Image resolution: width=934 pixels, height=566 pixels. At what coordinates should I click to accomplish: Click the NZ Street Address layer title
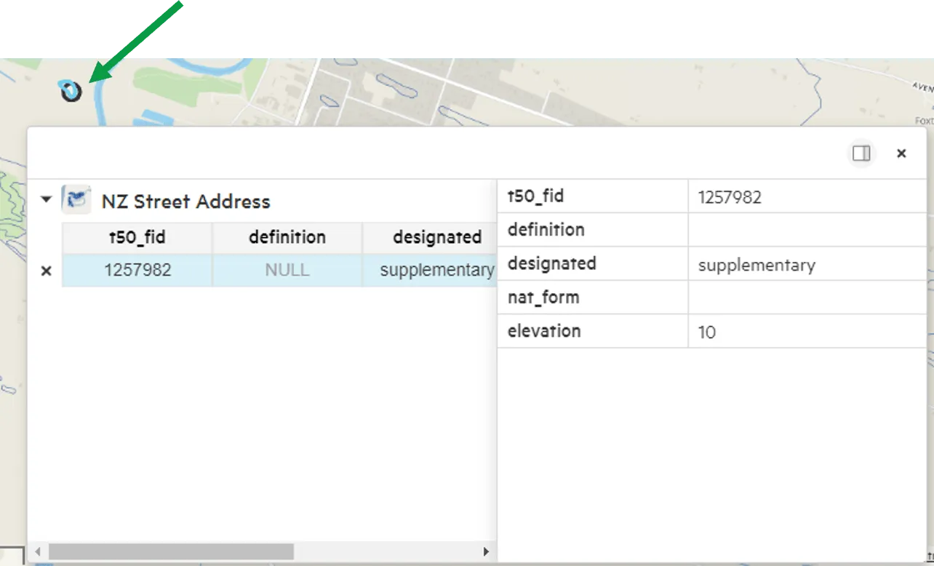[x=185, y=202]
